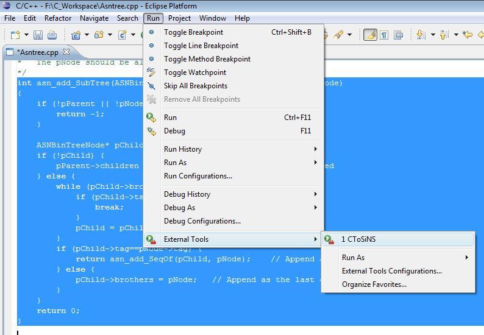The image size is (484, 335).
Task: Click the New Source Folder icon
Action: (x=99, y=35)
